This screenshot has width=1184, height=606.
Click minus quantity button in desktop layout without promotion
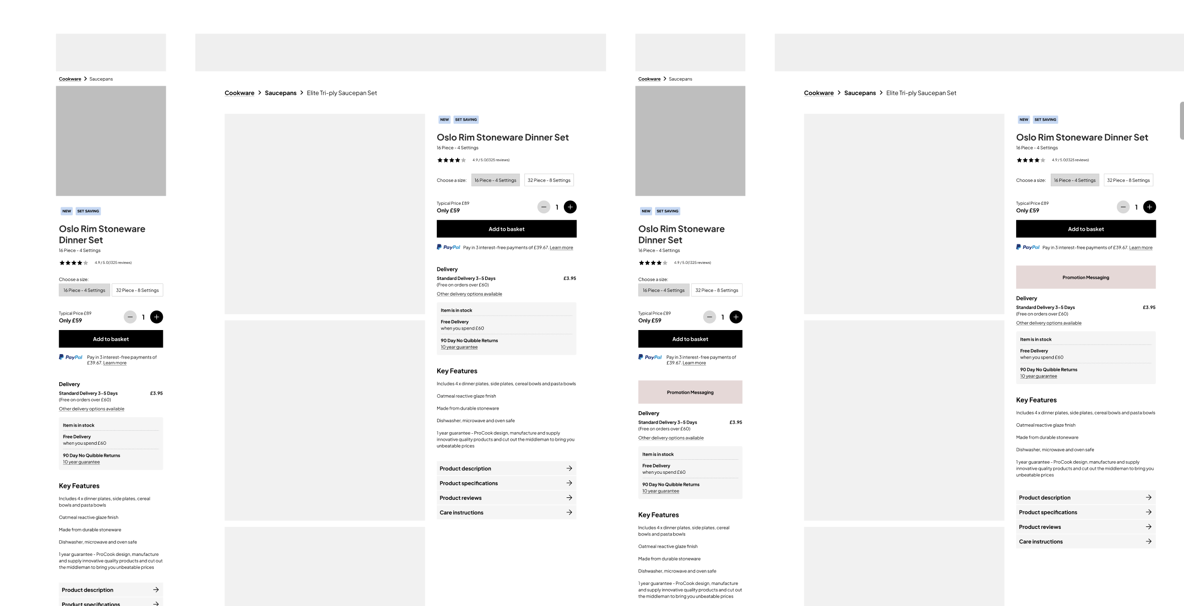click(x=544, y=207)
